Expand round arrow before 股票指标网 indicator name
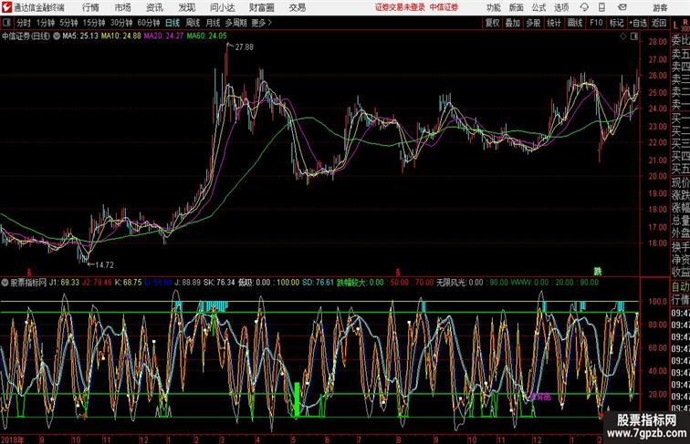The height and width of the screenshot is (444, 690). point(5,283)
